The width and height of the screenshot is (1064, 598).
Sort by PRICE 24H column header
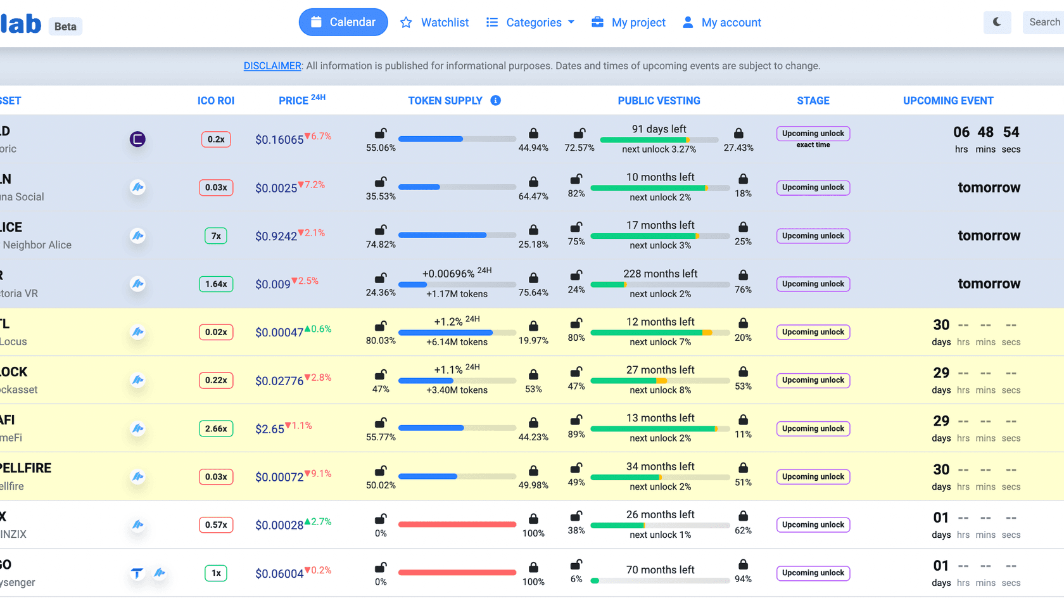302,100
